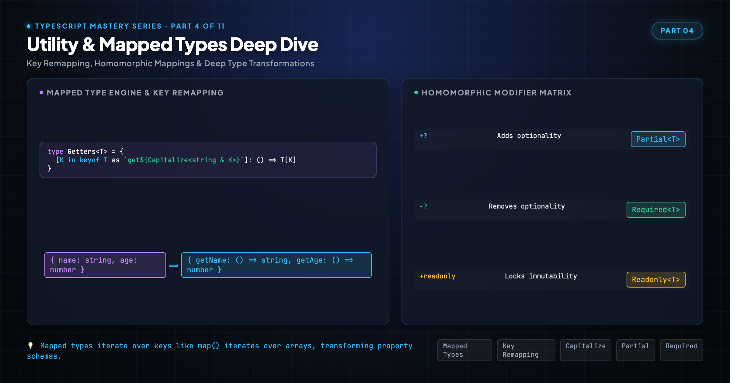Select the Mapped Types tag
The width and height of the screenshot is (730, 383).
tap(464, 350)
